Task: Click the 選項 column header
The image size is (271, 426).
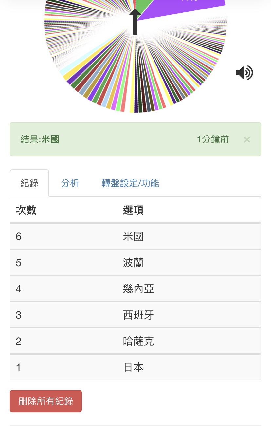Action: (133, 210)
